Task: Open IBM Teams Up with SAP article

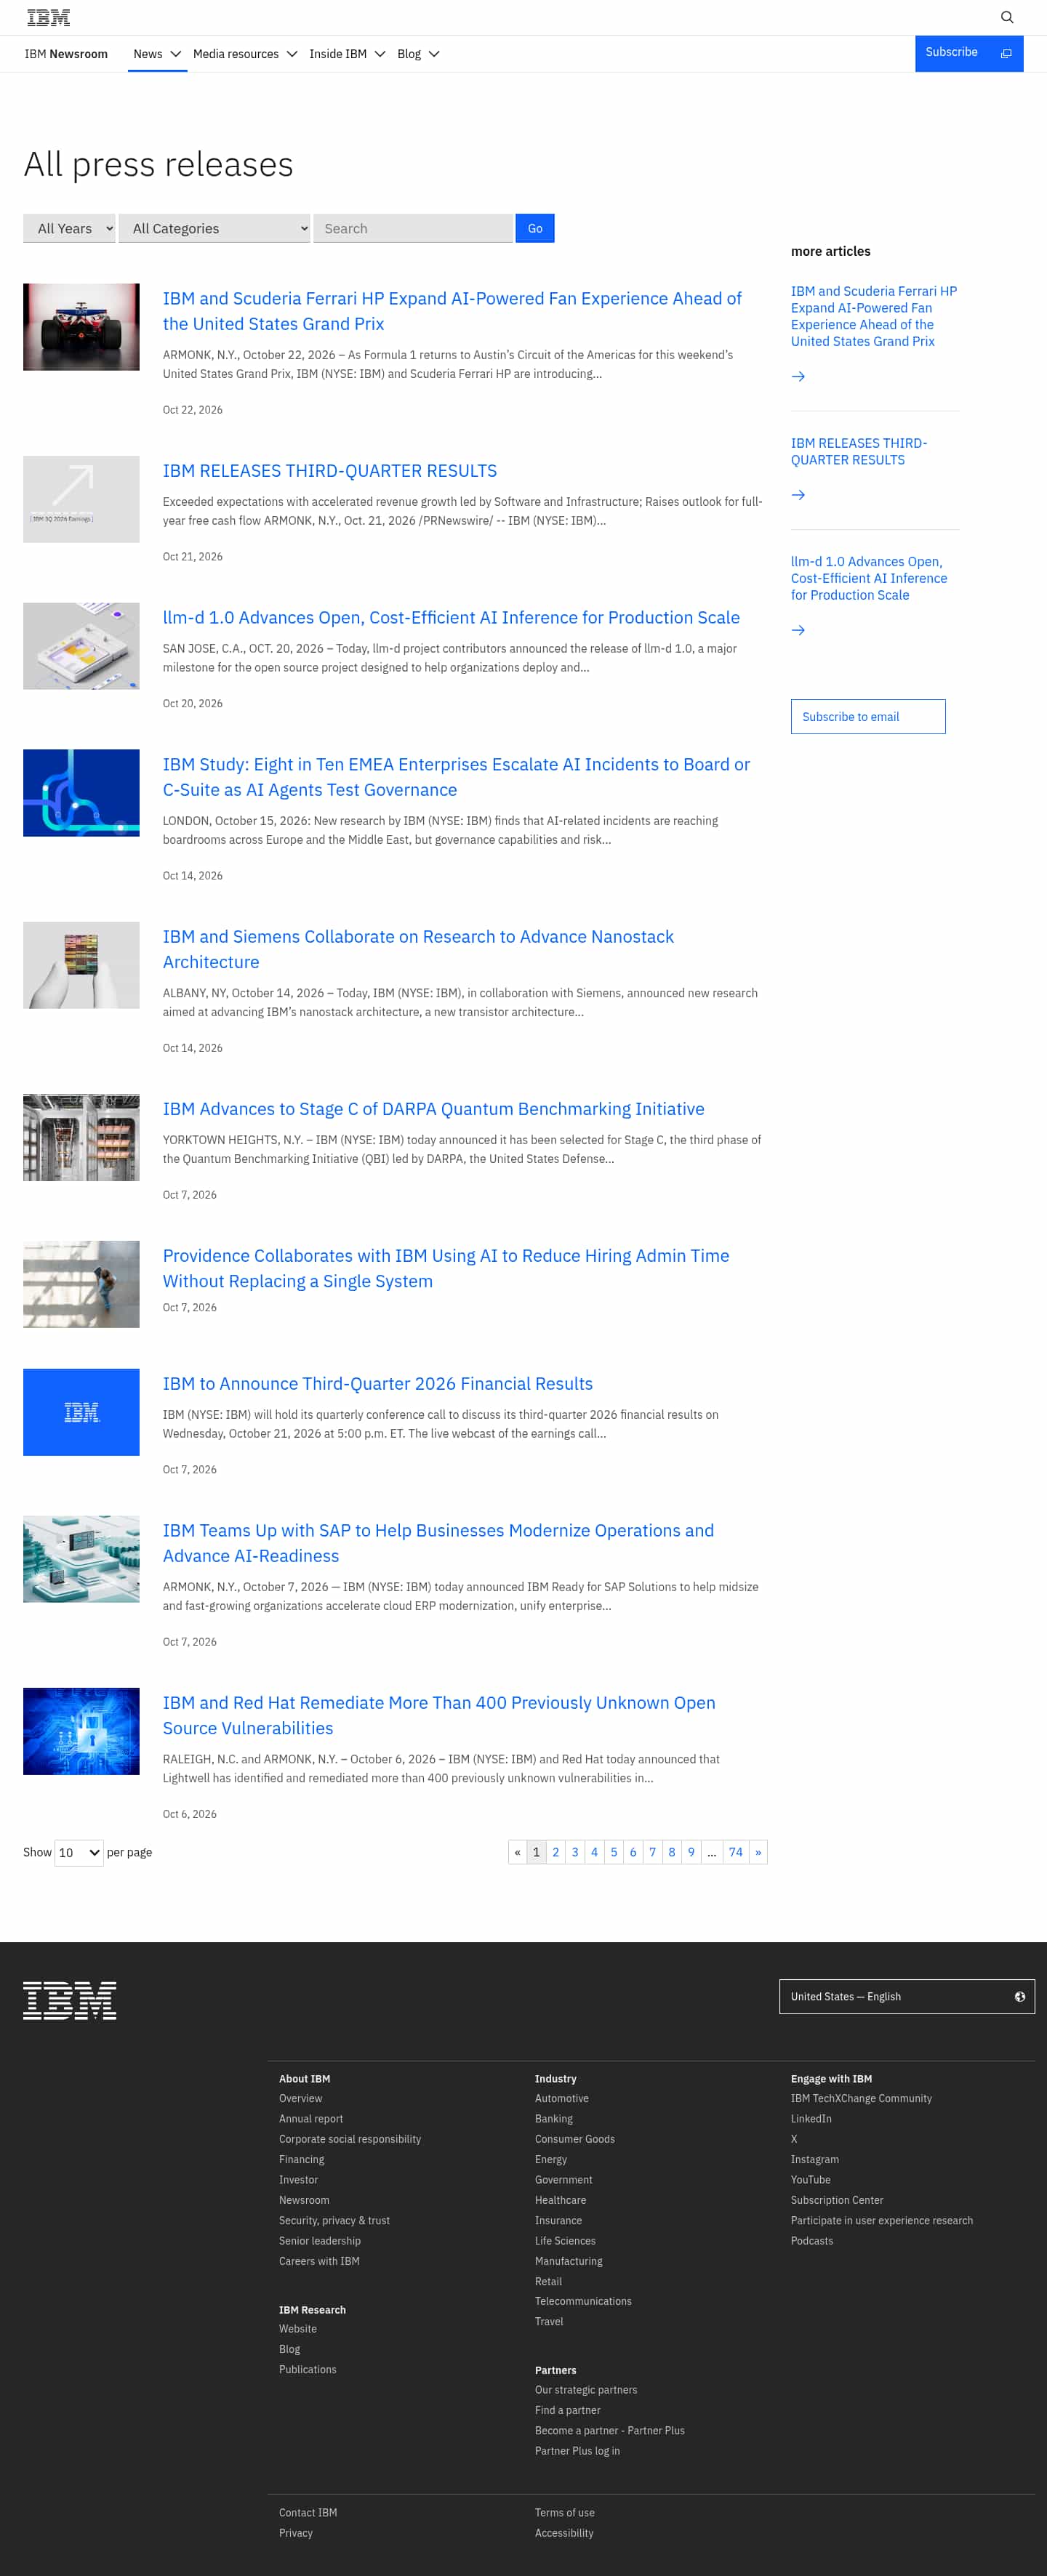Action: tap(438, 1543)
